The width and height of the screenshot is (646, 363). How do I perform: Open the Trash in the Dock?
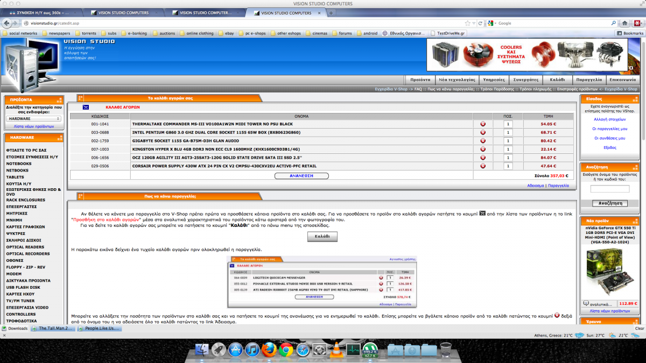point(445,350)
